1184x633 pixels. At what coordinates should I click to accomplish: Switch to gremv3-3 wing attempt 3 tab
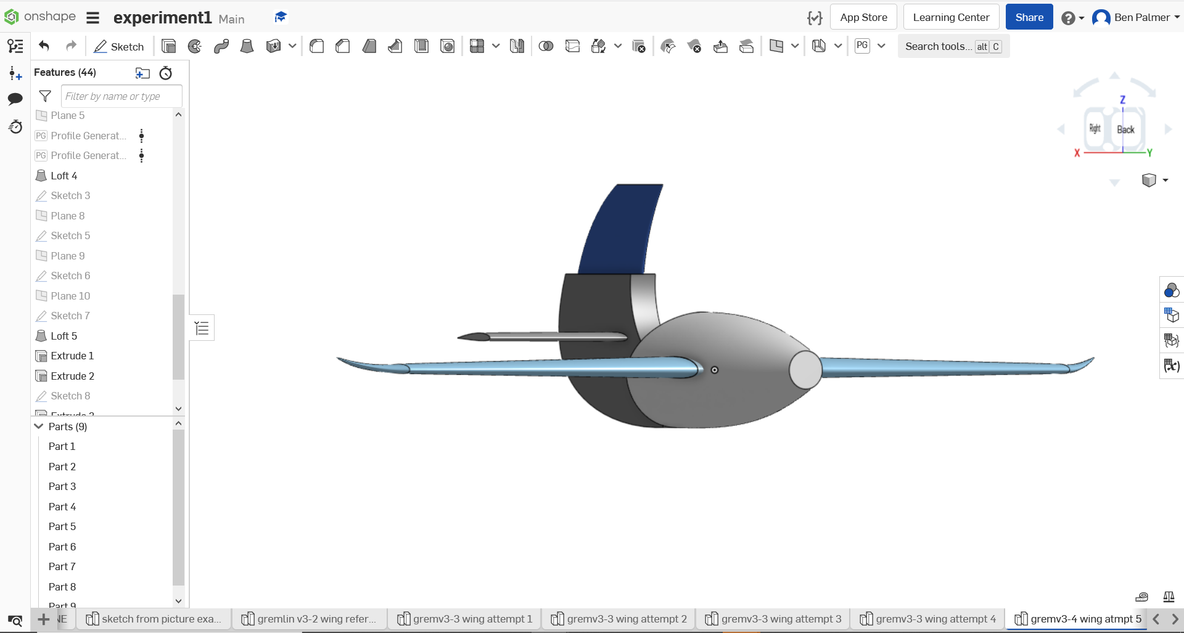773,619
